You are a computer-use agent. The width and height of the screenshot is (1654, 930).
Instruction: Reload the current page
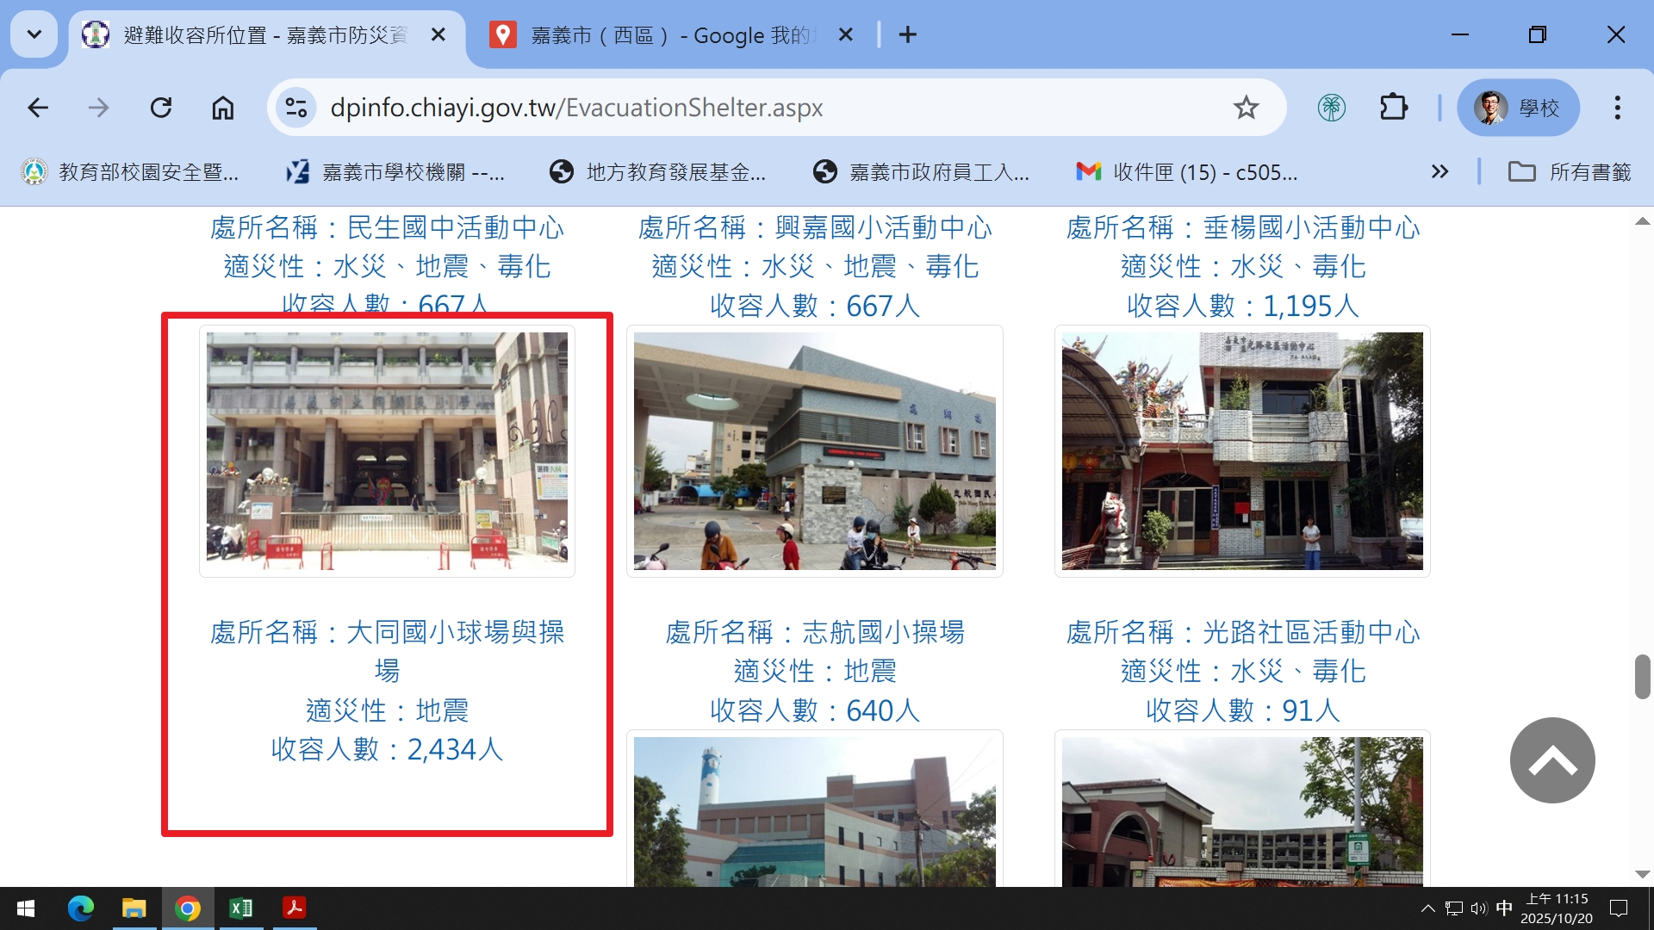click(x=161, y=108)
